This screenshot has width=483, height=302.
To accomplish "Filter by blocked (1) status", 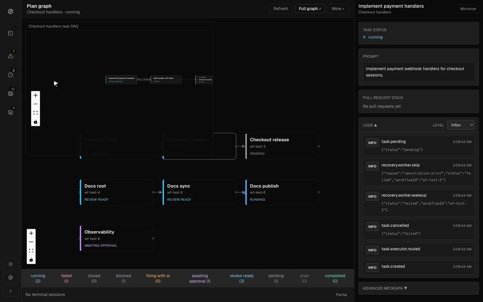I will click(123, 278).
